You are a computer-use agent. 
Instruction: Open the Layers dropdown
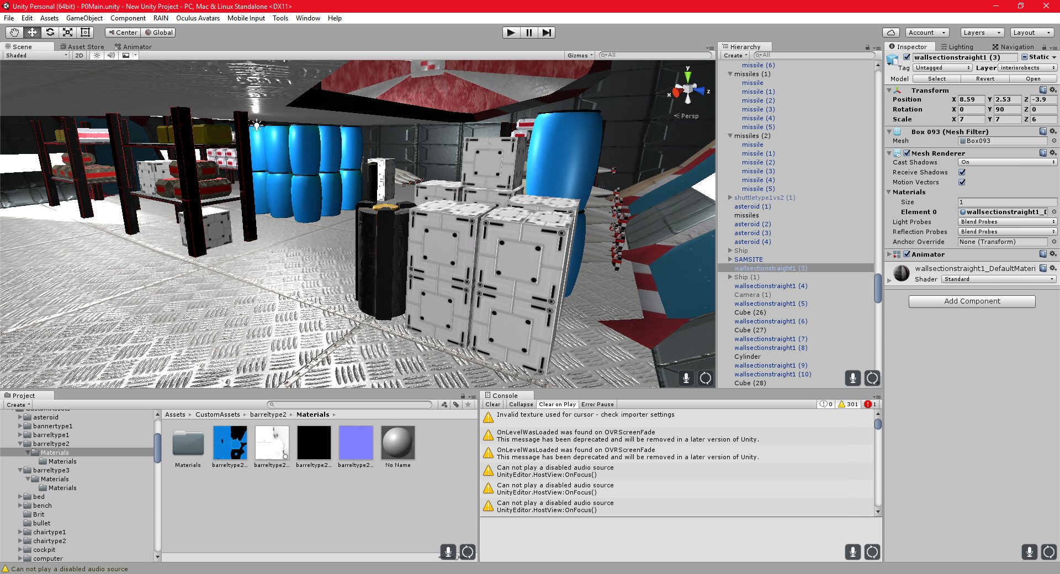(x=982, y=33)
